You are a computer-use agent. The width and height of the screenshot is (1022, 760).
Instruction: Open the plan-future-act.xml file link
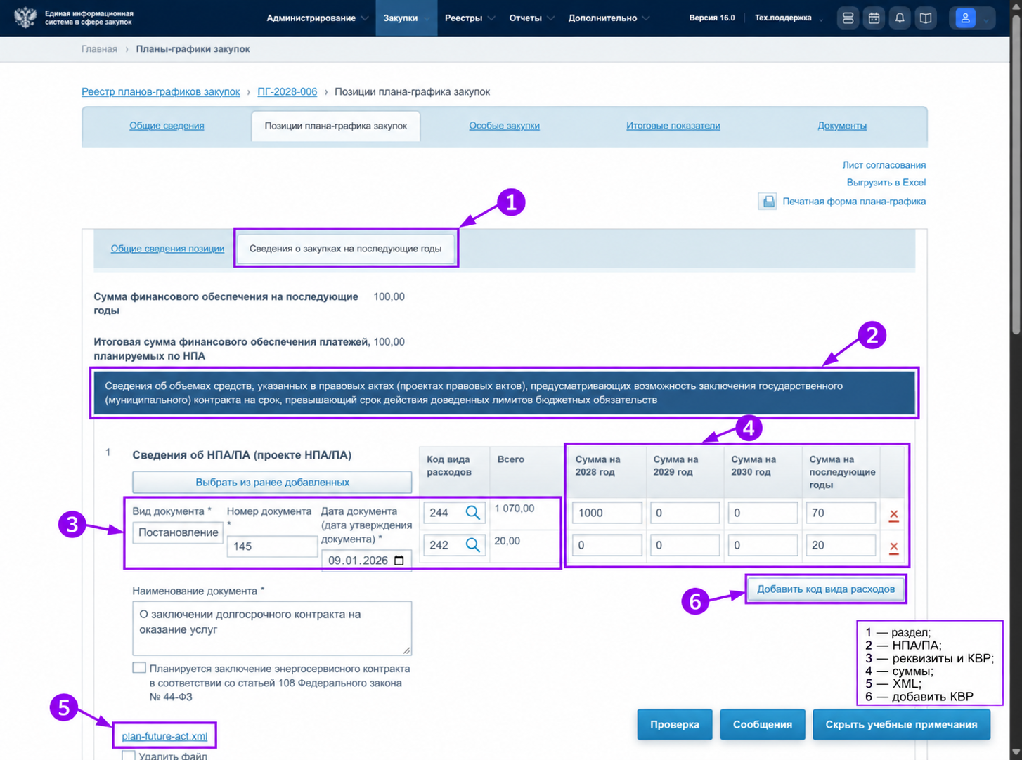[x=164, y=736]
